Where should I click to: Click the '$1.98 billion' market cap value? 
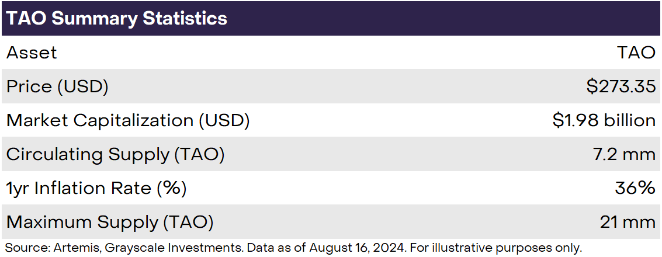coord(604,120)
